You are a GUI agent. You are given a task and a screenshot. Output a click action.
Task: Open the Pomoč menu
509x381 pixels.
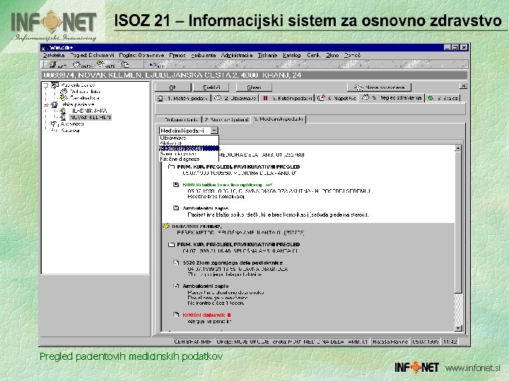352,56
